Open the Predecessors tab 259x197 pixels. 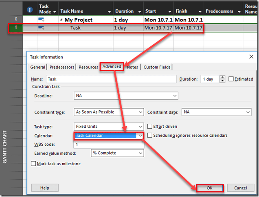click(x=62, y=67)
